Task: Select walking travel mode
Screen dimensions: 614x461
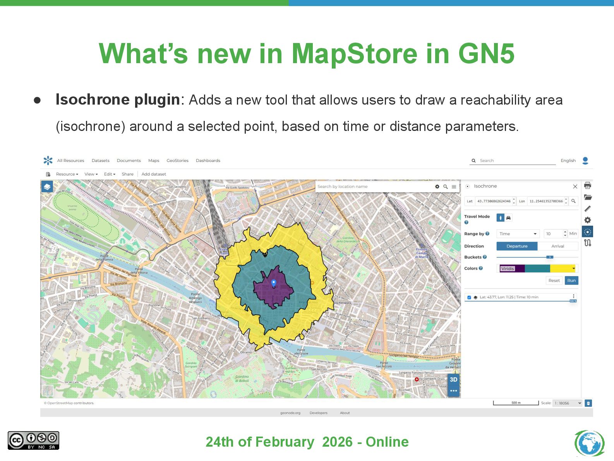Action: 501,218
